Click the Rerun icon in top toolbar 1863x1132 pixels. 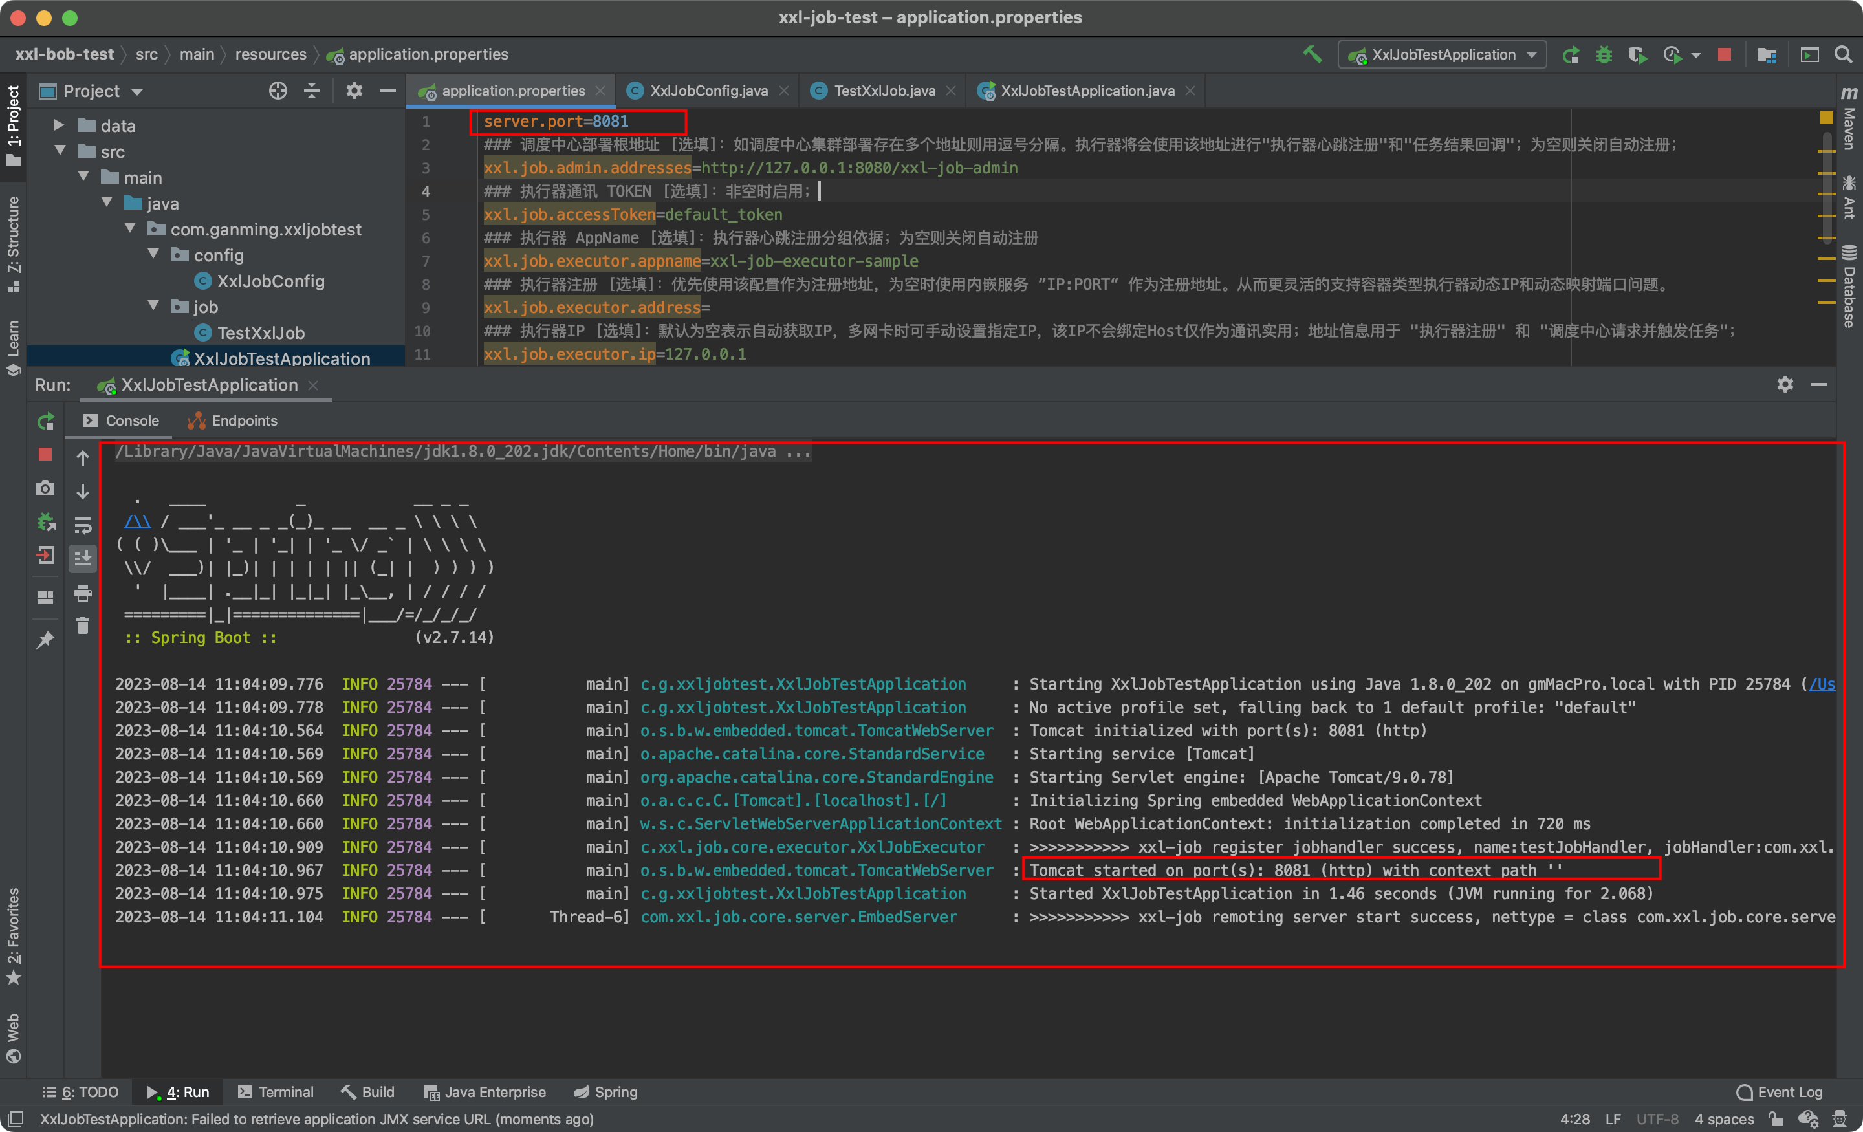1571,54
